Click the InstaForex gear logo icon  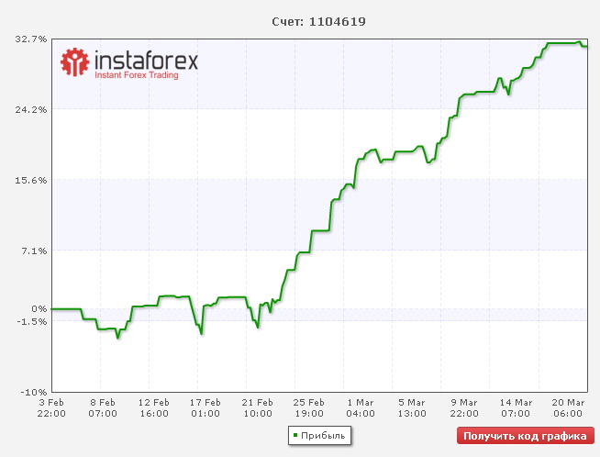coord(74,62)
